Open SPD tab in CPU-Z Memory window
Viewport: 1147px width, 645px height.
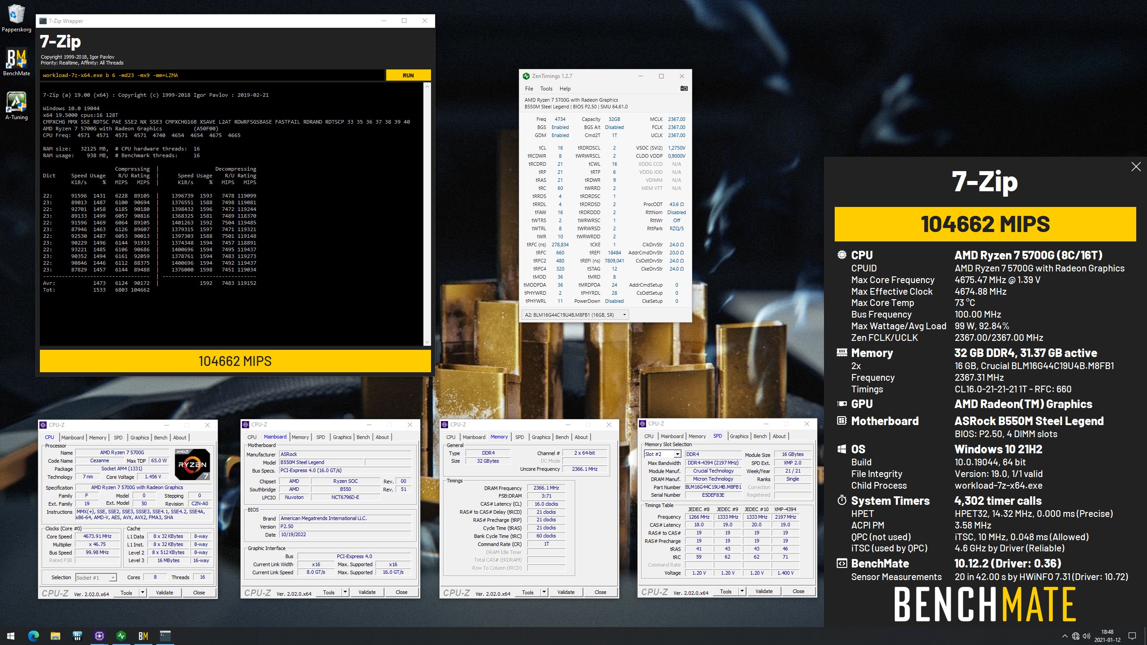tap(519, 437)
